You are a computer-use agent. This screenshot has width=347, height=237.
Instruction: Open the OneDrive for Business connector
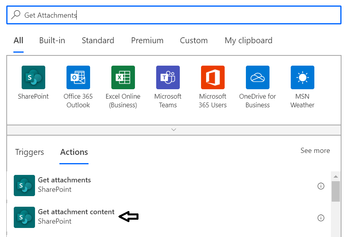tap(257, 77)
